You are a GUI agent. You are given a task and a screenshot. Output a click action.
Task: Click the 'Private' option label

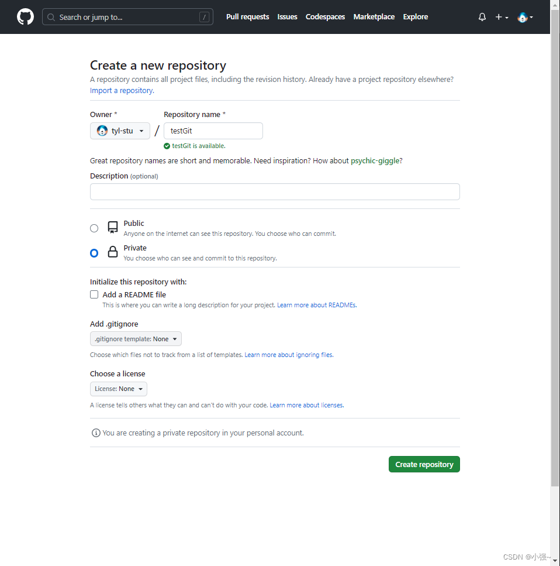[135, 248]
